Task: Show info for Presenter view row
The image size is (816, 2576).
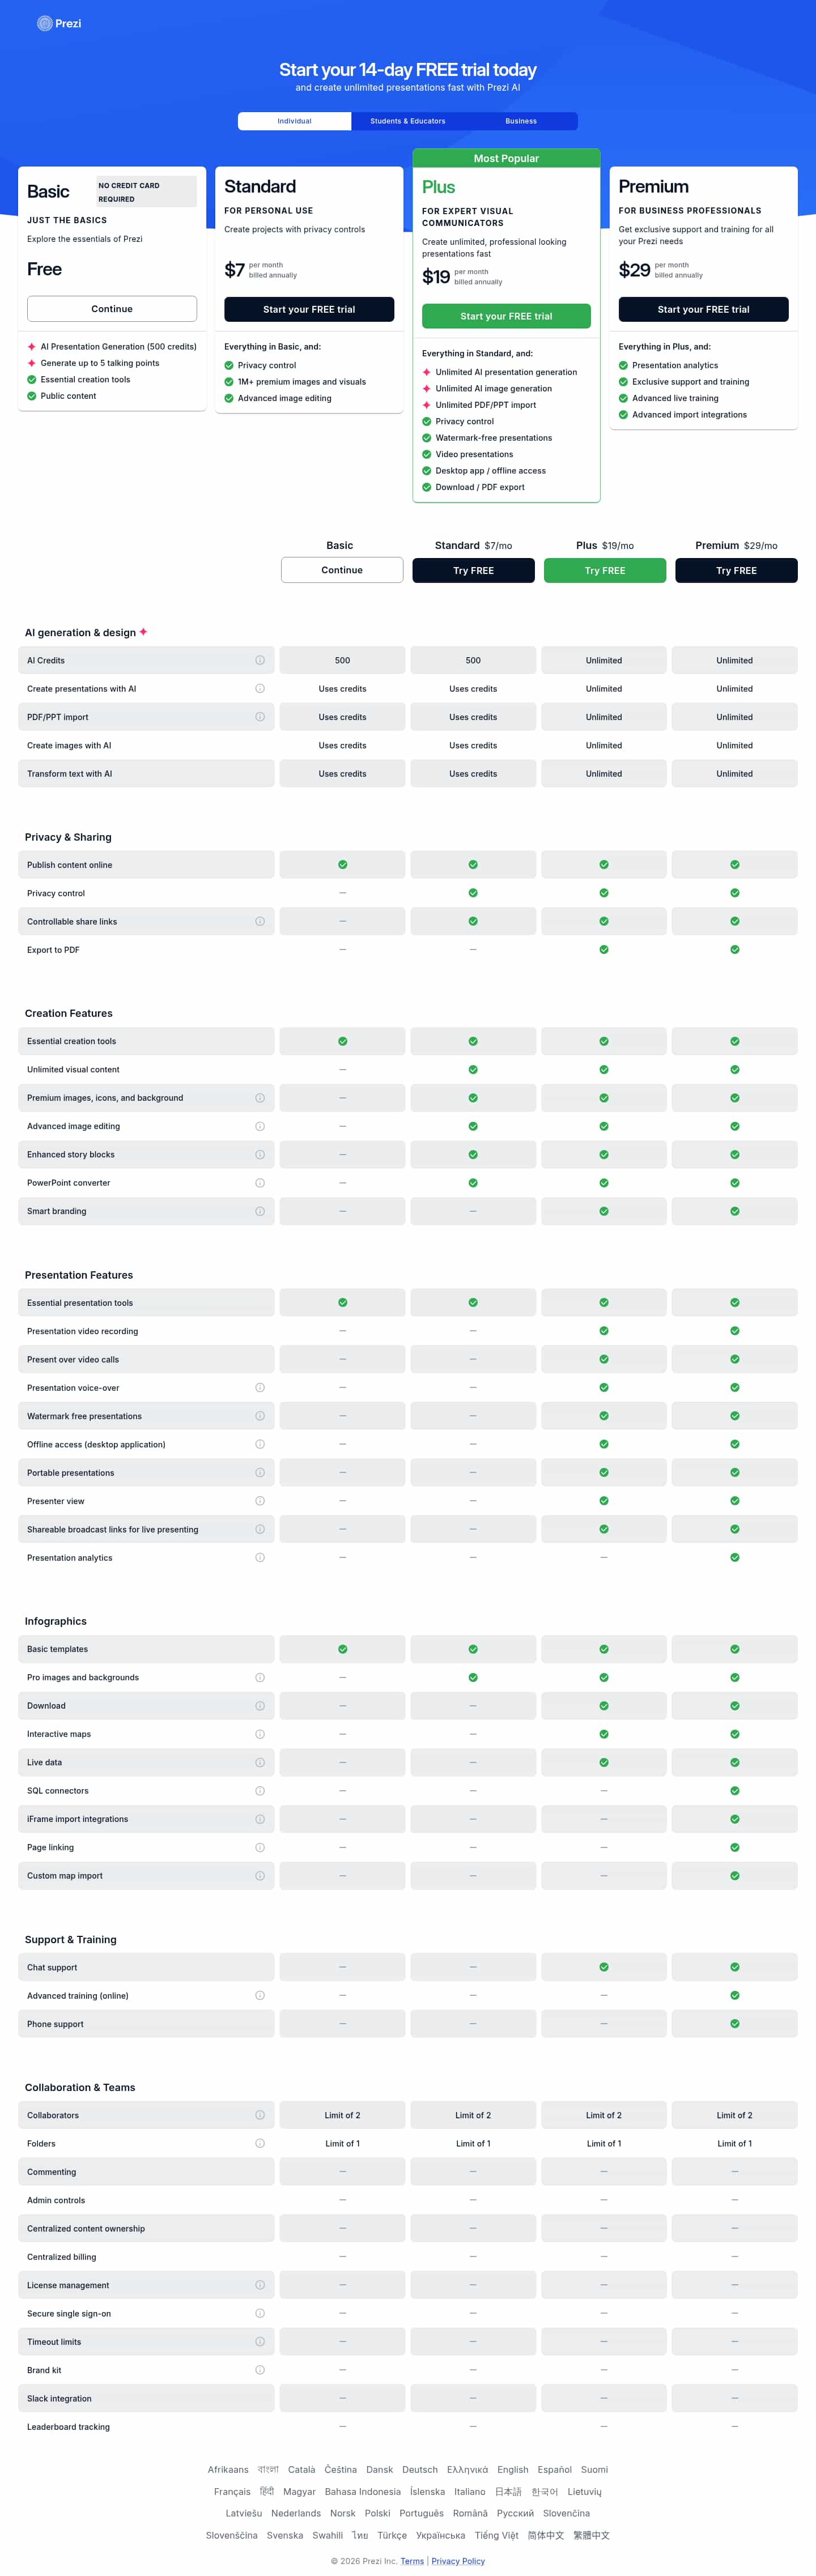Action: tap(260, 1501)
